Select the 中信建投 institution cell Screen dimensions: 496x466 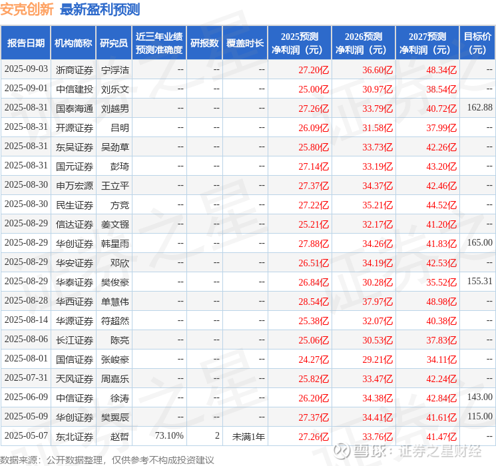click(x=75, y=89)
